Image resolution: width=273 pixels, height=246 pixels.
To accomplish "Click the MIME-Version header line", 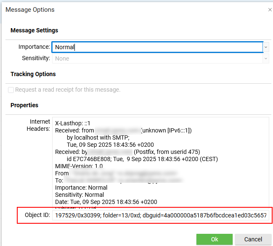I will pos(79,166).
